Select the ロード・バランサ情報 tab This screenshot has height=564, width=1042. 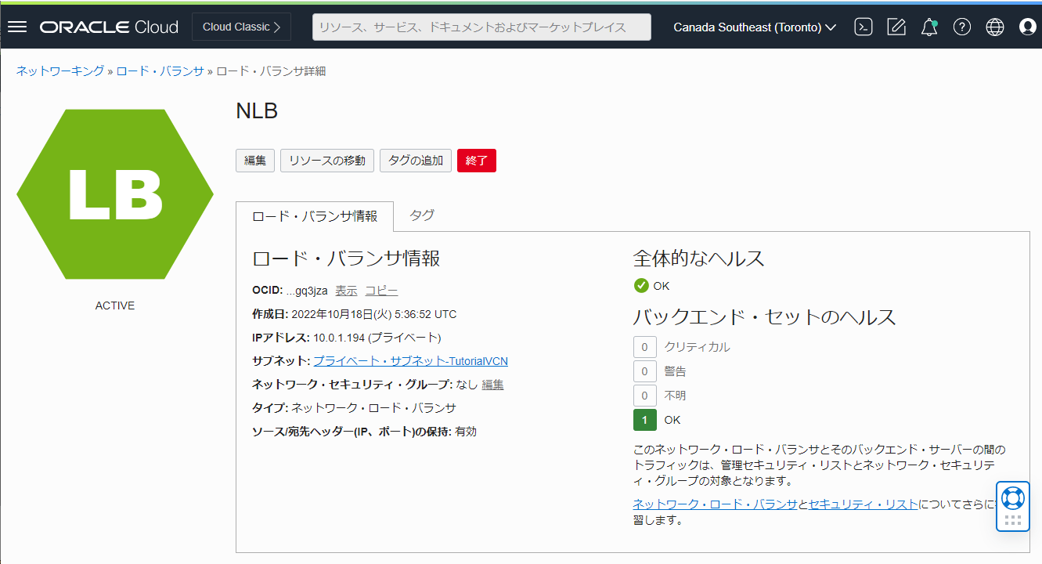[x=314, y=215]
